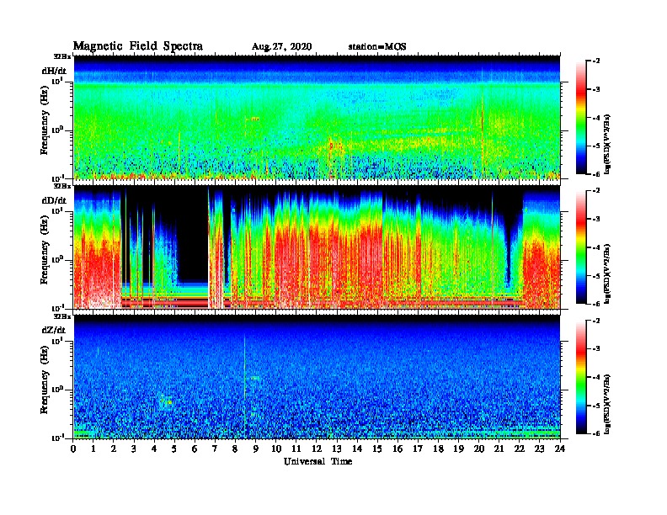Click the color scale bar beside dZ/dt
Viewport: 667px width, 515px height.
[581, 377]
